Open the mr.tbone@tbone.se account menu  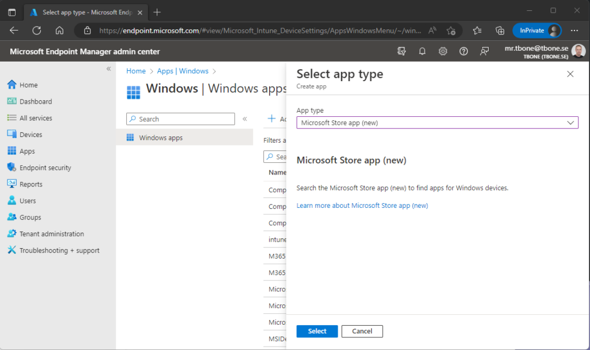click(x=545, y=51)
